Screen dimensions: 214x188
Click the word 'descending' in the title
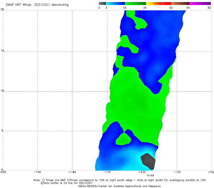click(60, 5)
